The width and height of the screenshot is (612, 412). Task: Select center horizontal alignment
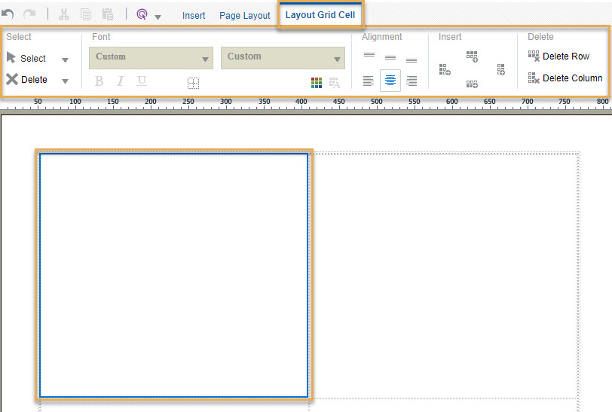point(390,81)
